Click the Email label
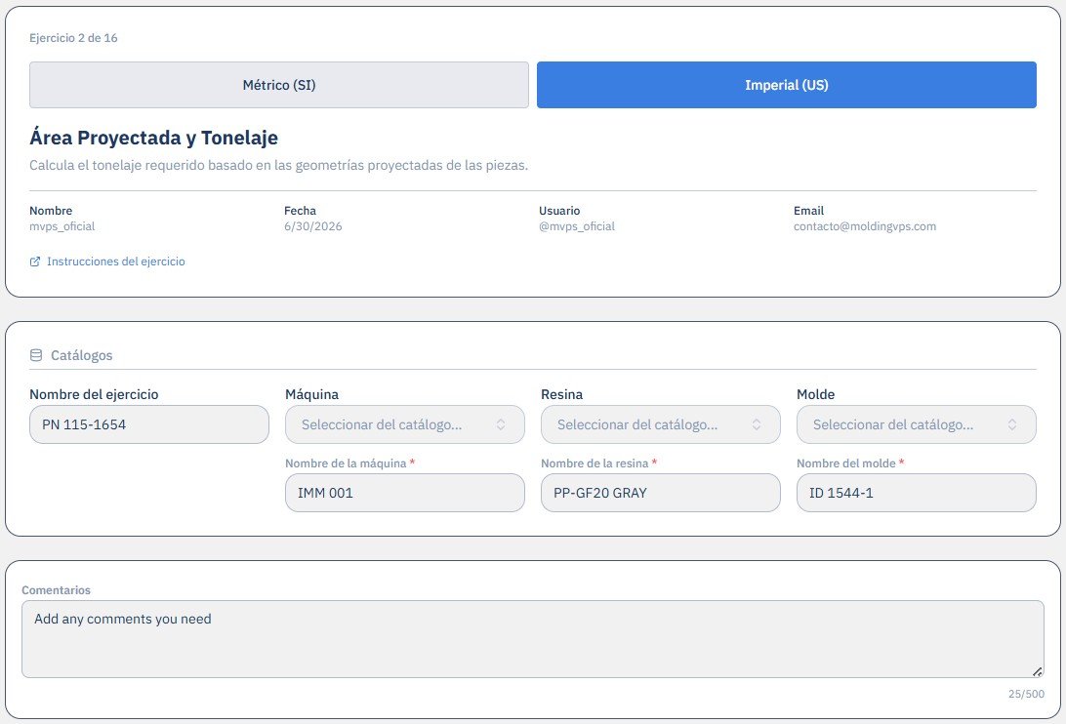Image resolution: width=1066 pixels, height=724 pixels. pyautogui.click(x=808, y=211)
